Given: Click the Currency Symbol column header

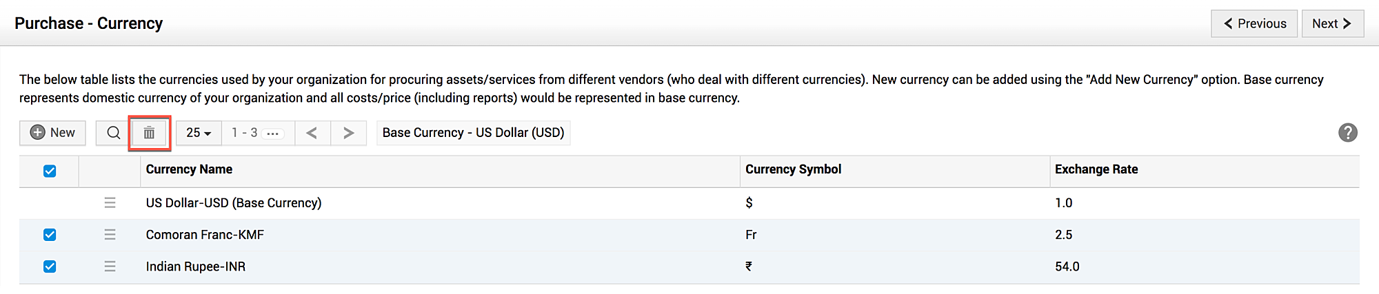Looking at the screenshot, I should (x=793, y=169).
